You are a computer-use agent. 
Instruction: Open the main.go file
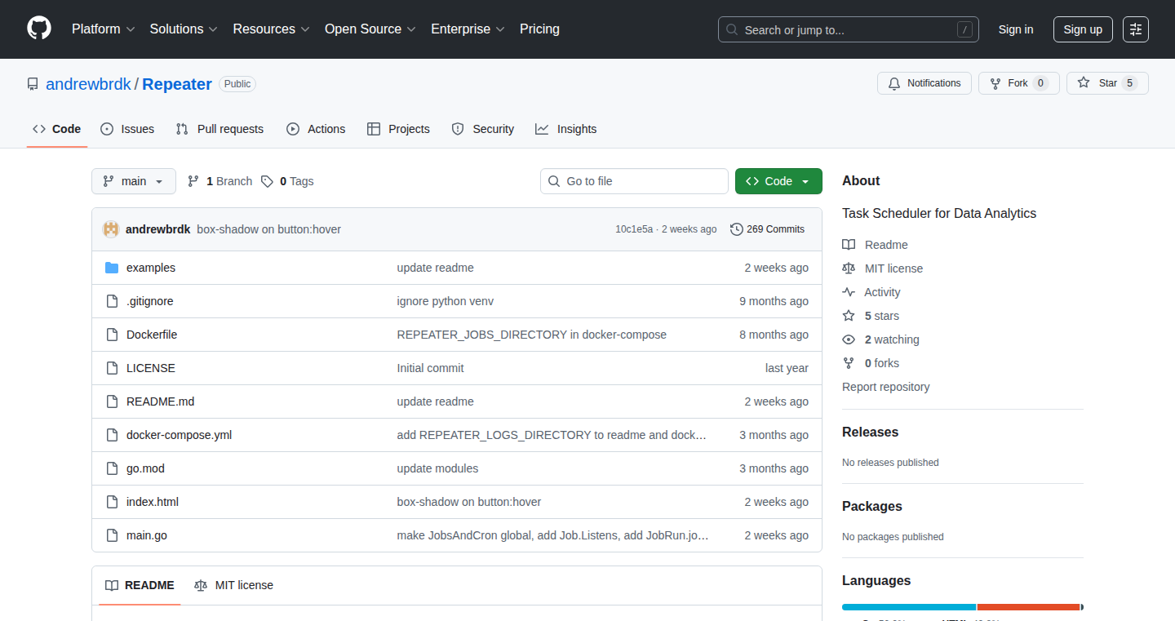click(147, 535)
